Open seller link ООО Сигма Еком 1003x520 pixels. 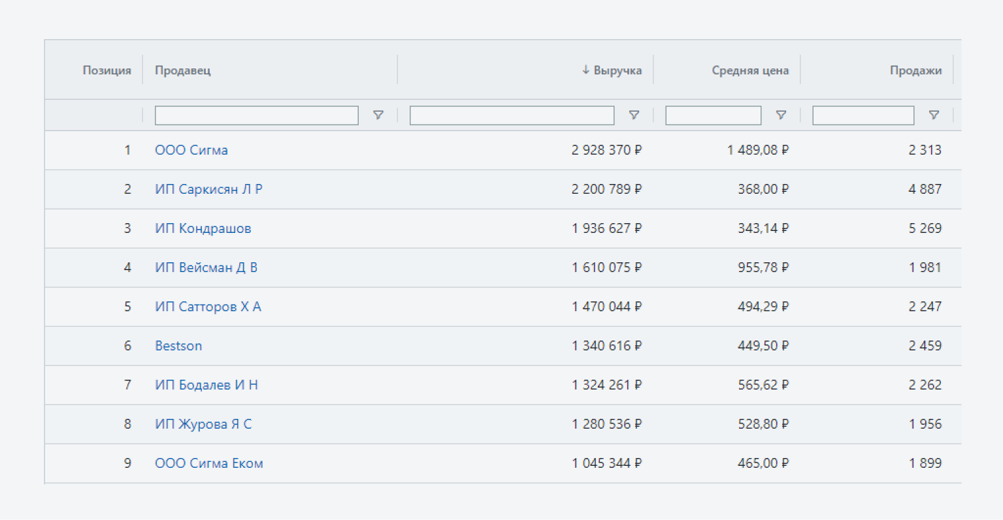coord(209,463)
